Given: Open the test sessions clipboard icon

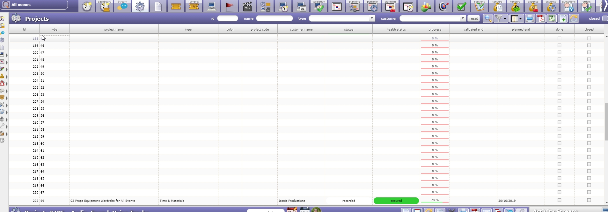Looking at the screenshot, I should [x=480, y=6].
